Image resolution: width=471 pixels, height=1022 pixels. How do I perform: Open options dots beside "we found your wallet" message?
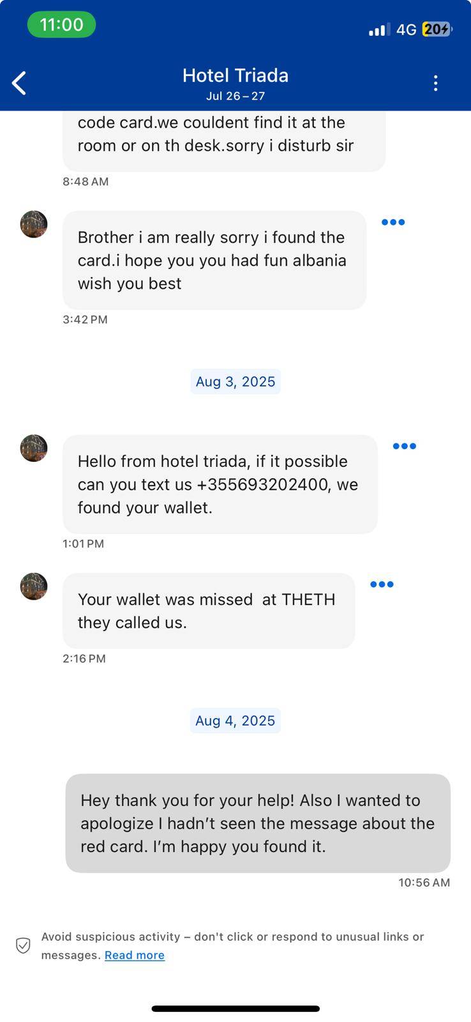pos(405,446)
